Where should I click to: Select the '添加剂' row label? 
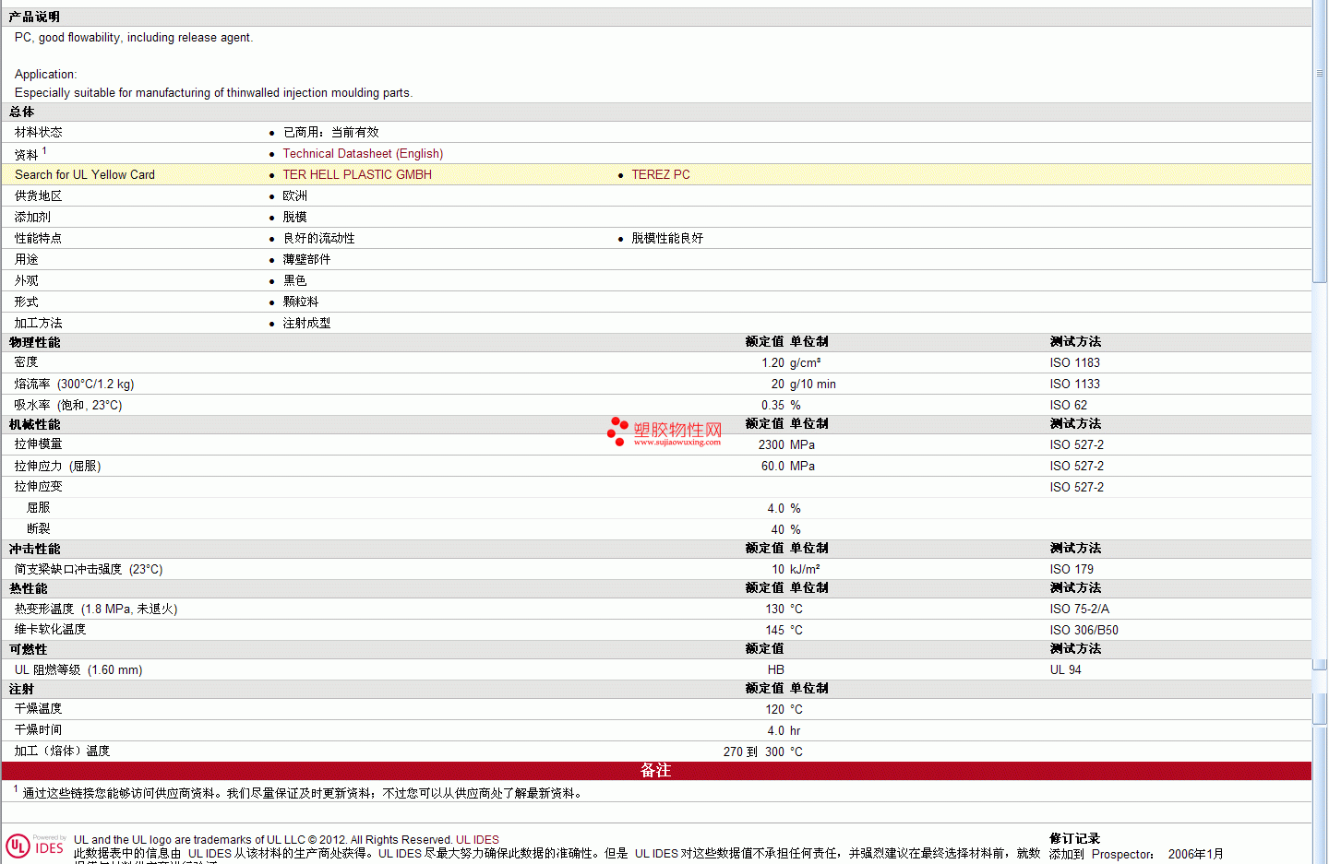32,218
